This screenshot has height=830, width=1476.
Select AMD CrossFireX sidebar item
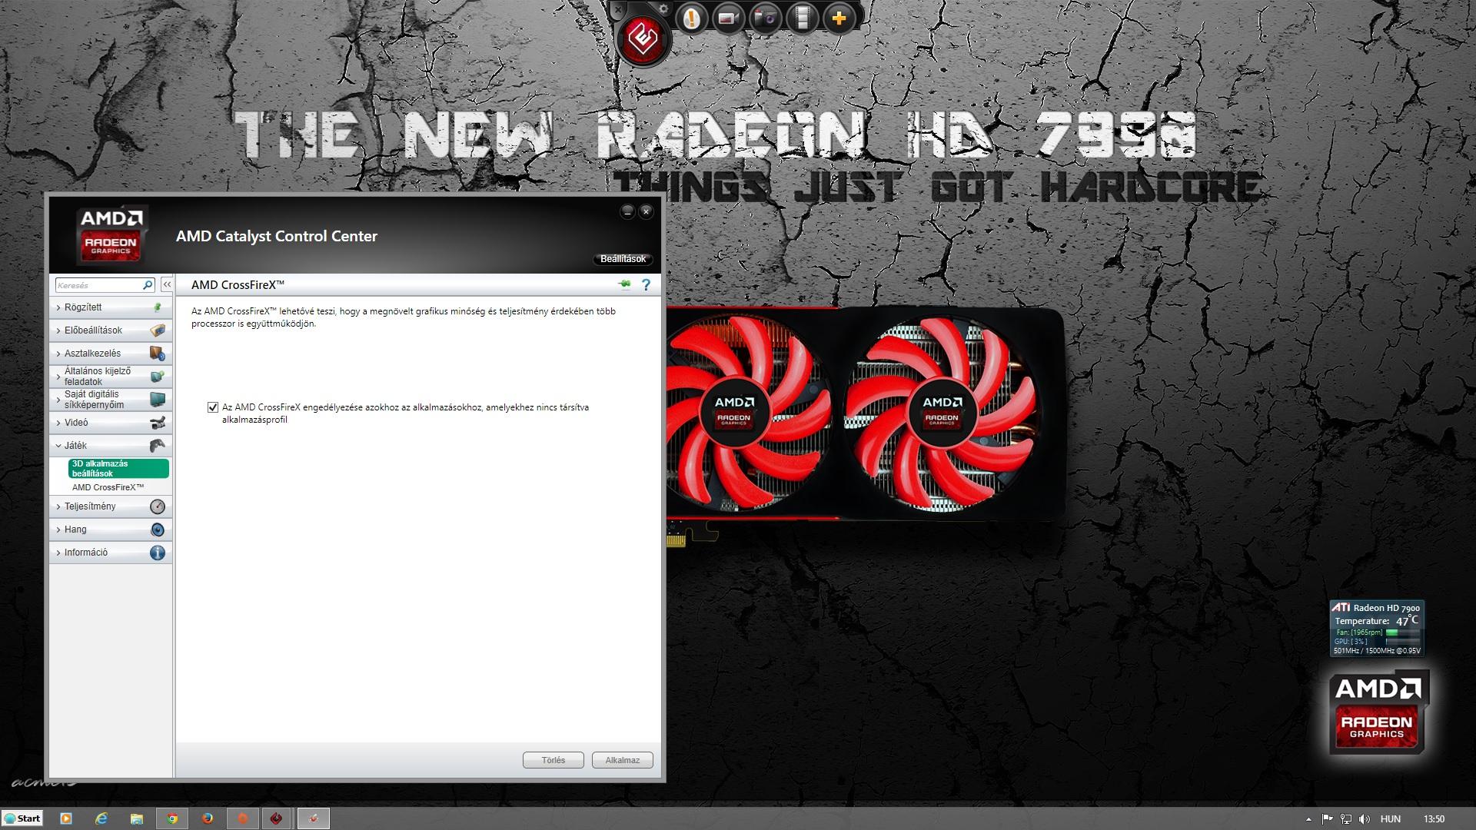(x=108, y=488)
